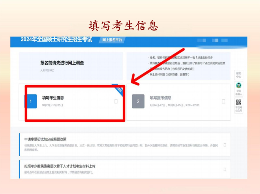Open 帮助中心 in the right sidebar
Image resolution: width=260 pixels, height=194 pixels.
[x=239, y=75]
